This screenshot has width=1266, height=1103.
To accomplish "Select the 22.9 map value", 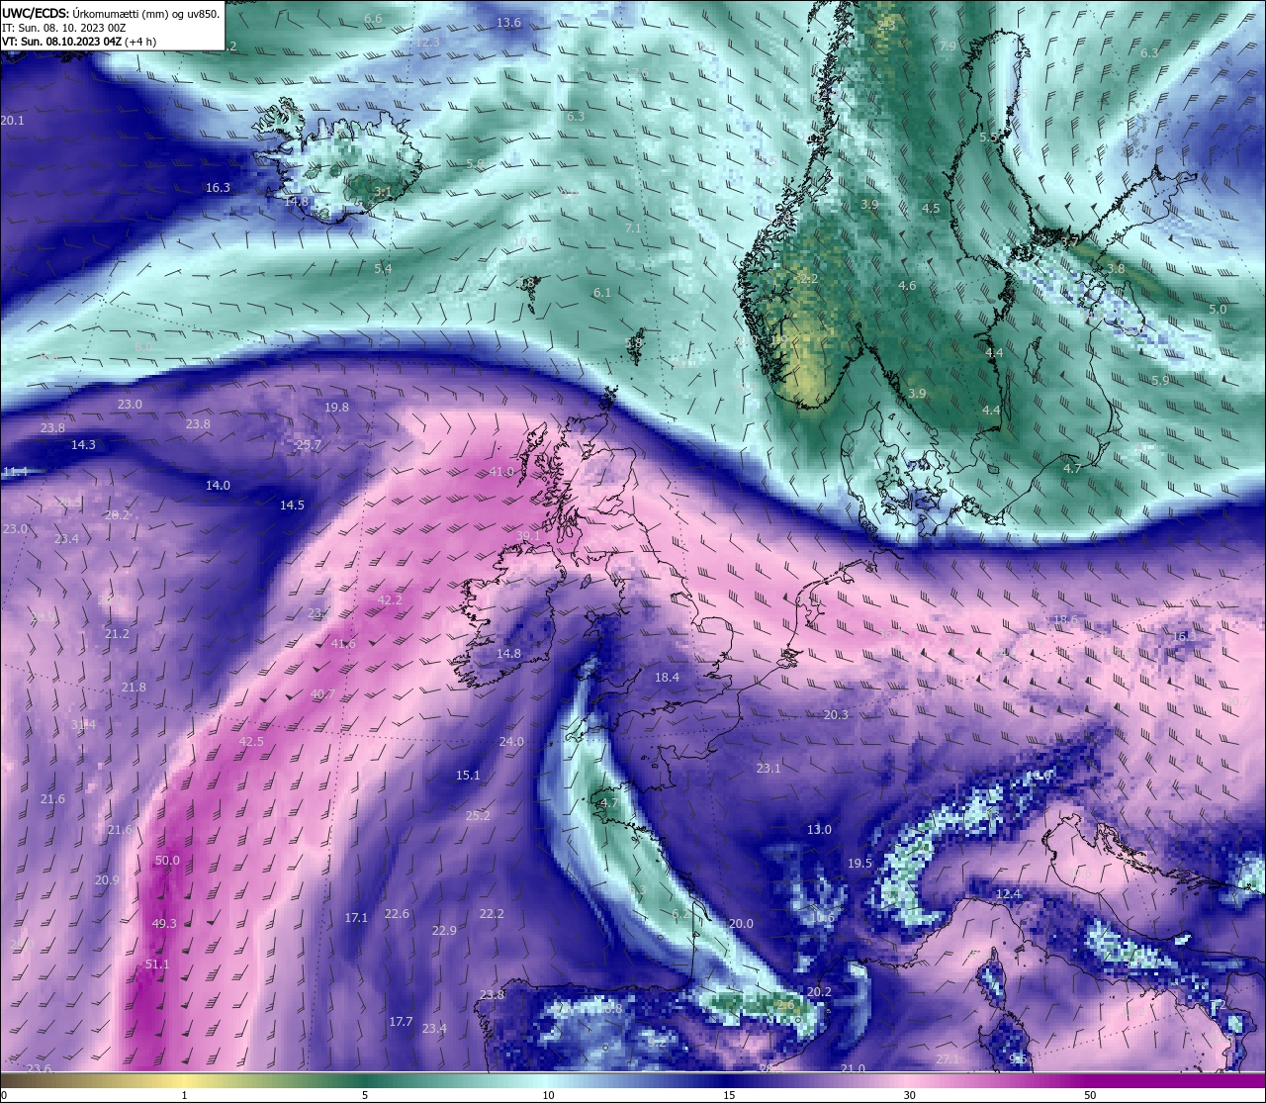I will tap(444, 931).
